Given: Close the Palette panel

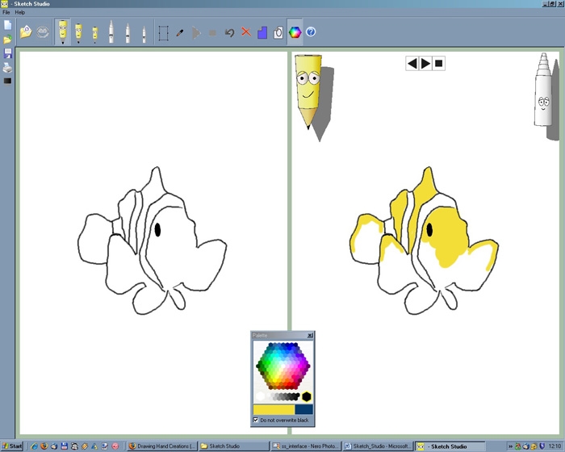Looking at the screenshot, I should coord(310,335).
